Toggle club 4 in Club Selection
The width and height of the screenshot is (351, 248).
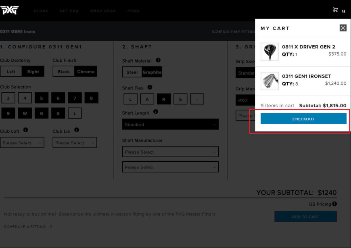(25, 98)
